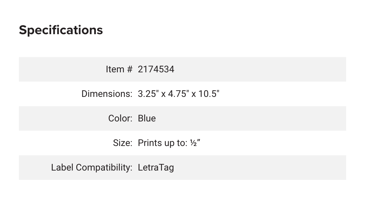
Task: Click the Specifications heading
Action: pyautogui.click(x=61, y=30)
